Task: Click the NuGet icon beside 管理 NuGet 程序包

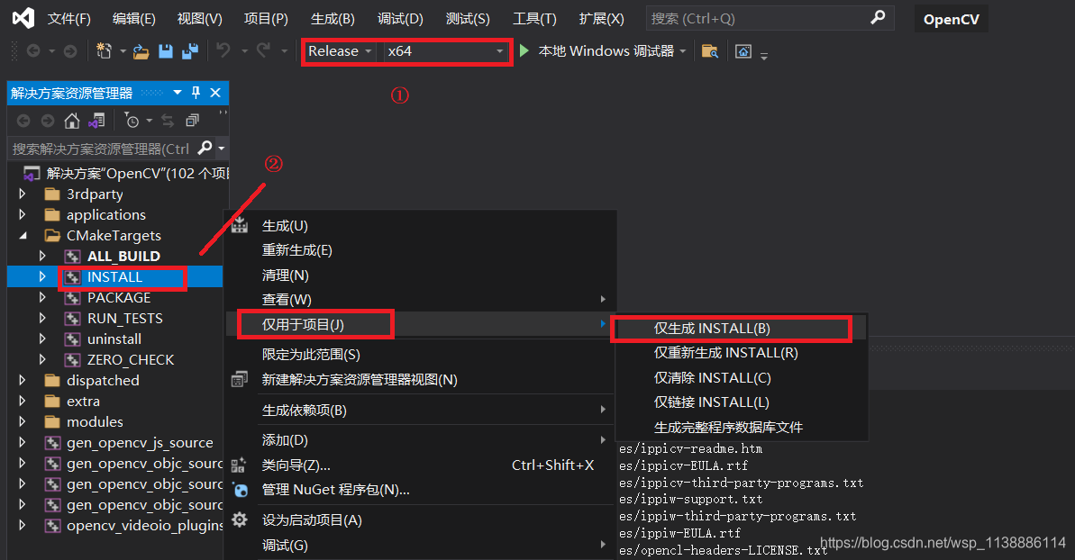Action: click(240, 490)
